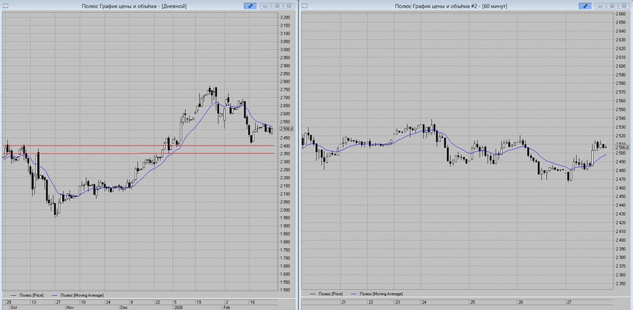Viewport: 633px width, 310px height.
Task: Open system menu icon of 60 минут chart window
Action: point(304,6)
